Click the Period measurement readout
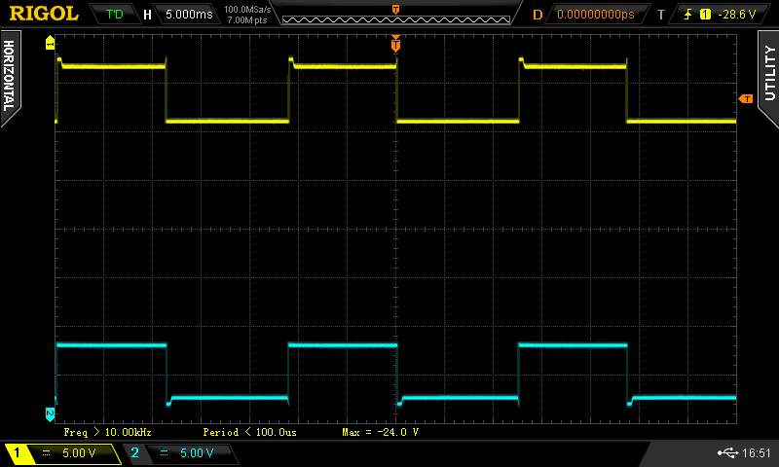 point(249,431)
